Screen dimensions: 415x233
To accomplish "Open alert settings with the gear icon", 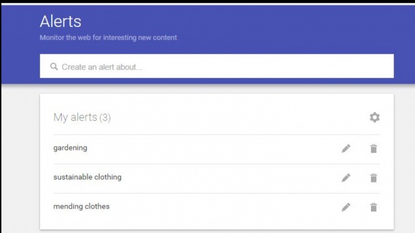I will [x=375, y=118].
